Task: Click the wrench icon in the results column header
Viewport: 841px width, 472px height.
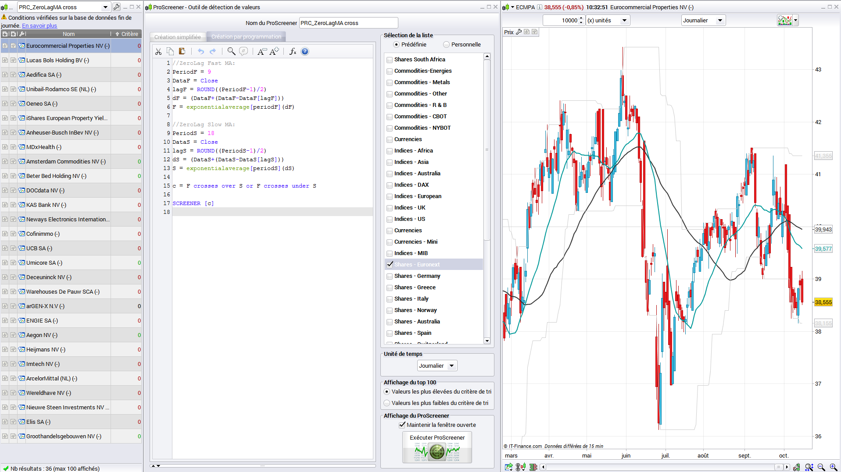Action: click(x=22, y=34)
